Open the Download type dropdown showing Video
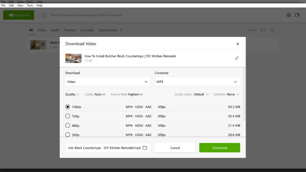Image resolution: width=306 pixels, height=172 pixels. click(x=107, y=82)
